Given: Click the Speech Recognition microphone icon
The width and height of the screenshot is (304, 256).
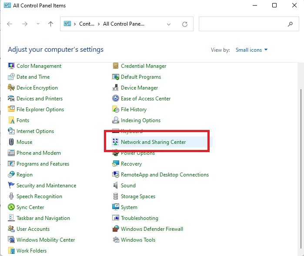Looking at the screenshot, I should point(11,196).
